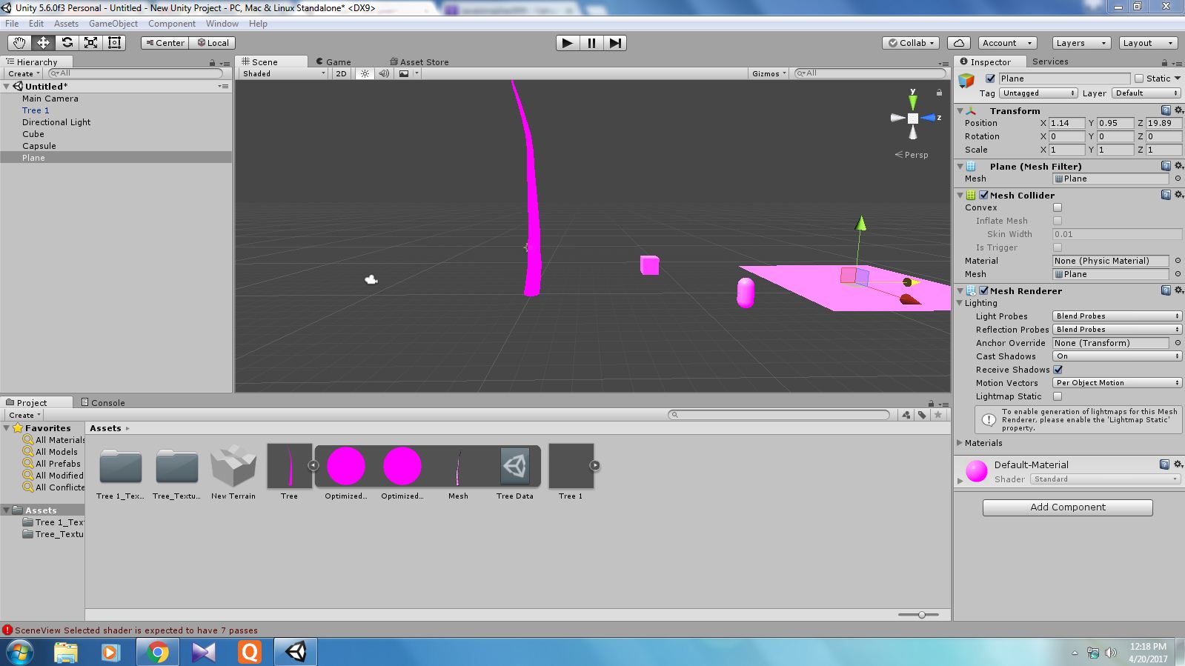Toggle scene audio speaker icon

[384, 73]
